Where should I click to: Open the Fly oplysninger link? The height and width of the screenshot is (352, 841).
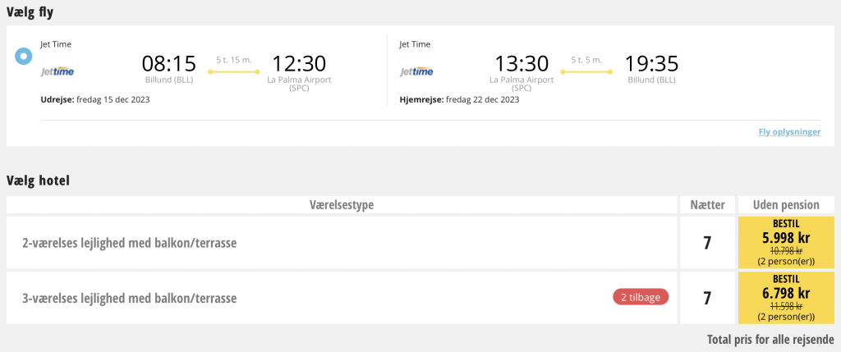coord(789,132)
